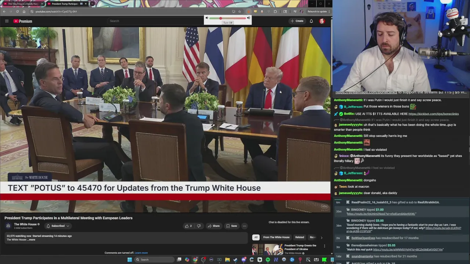The width and height of the screenshot is (470, 264).
Task: Open browser home page icon
Action: (x=24, y=11)
